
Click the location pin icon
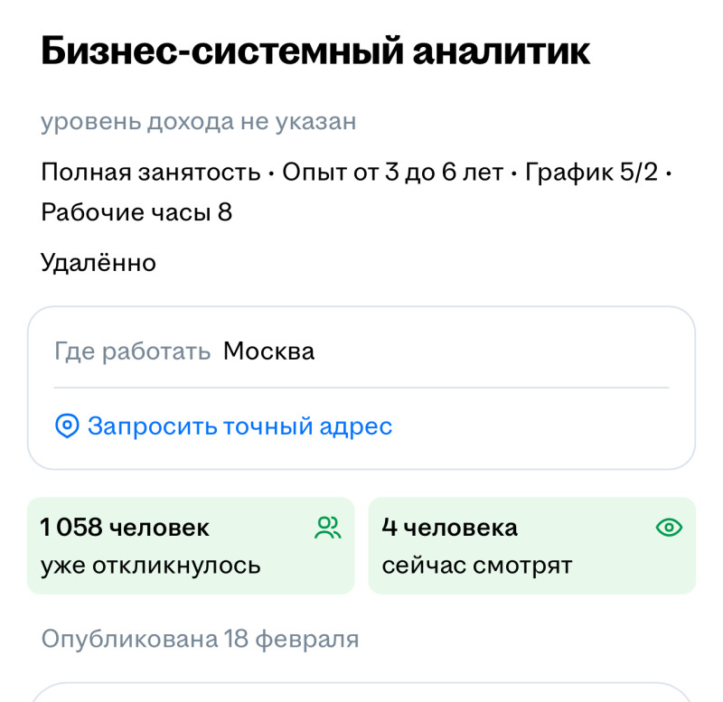(x=67, y=426)
